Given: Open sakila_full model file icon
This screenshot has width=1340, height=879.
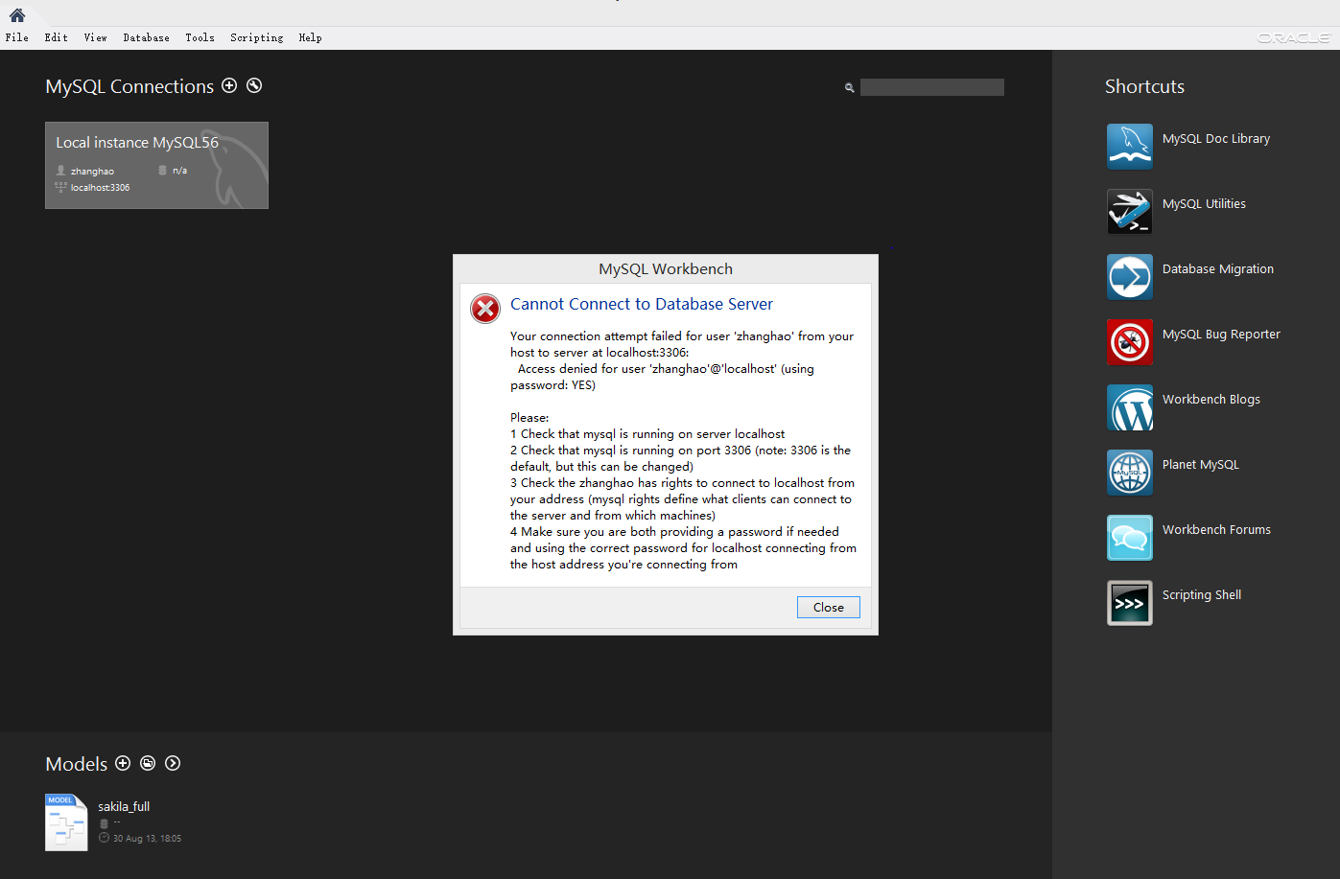Looking at the screenshot, I should click(x=66, y=822).
